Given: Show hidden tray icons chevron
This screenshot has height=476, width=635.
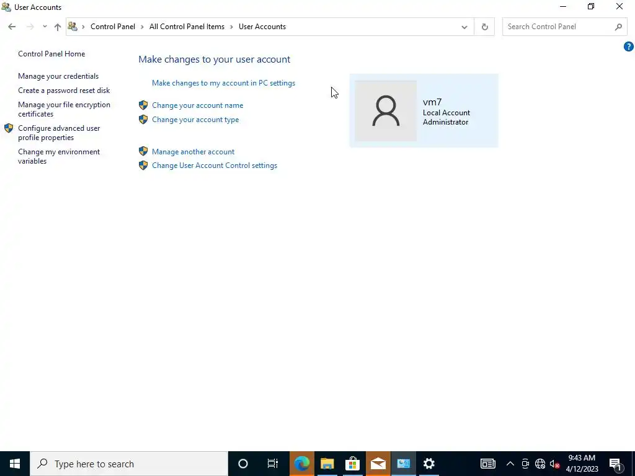Looking at the screenshot, I should (510, 464).
